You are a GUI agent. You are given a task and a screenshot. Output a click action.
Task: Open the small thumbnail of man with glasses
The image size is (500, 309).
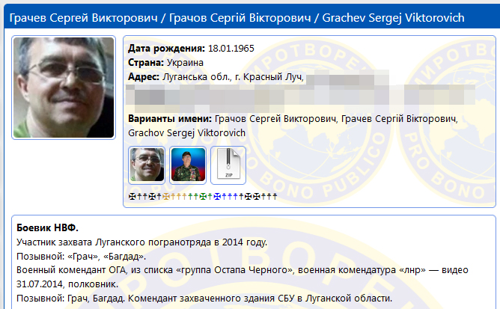(147, 165)
